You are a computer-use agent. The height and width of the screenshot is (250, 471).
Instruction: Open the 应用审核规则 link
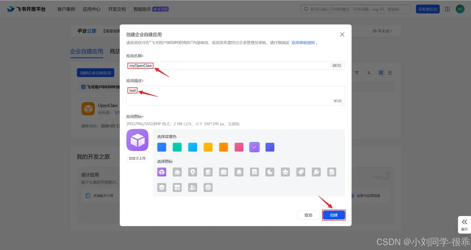[x=303, y=43]
